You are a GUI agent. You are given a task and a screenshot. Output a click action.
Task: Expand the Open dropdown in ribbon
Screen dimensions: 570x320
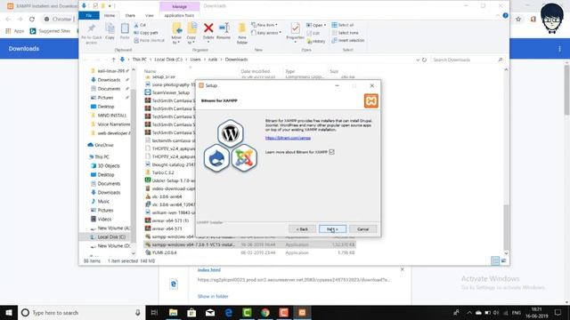pos(316,25)
